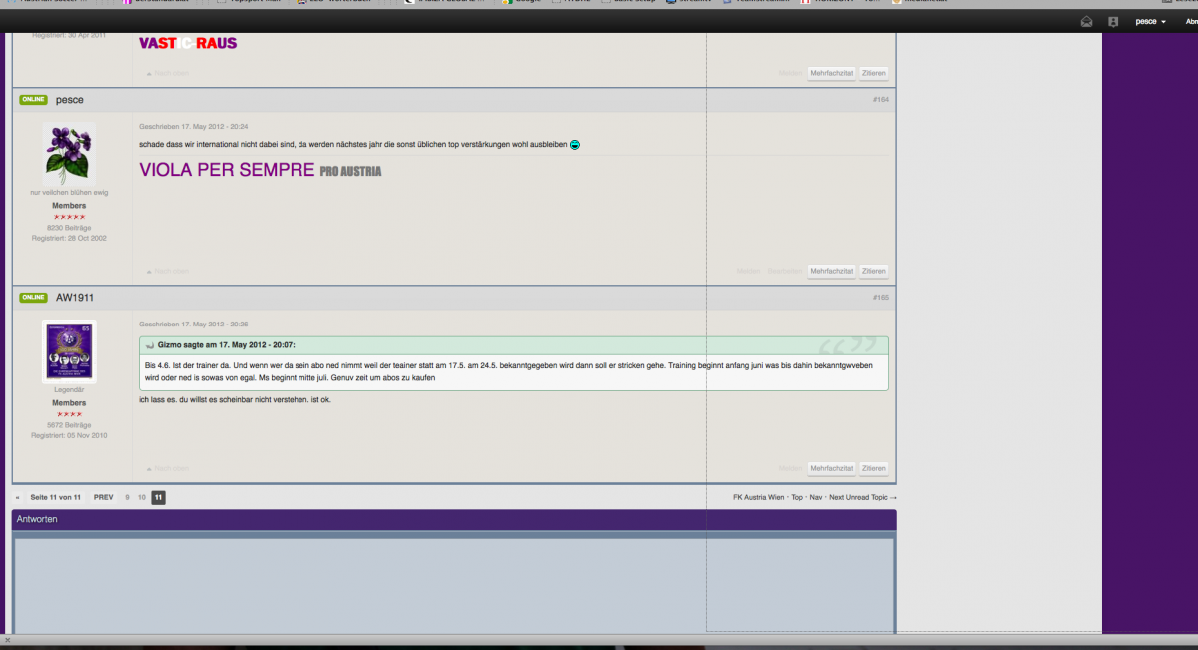Expand the pesce user dropdown menu
This screenshot has width=1198, height=650.
click(1151, 21)
